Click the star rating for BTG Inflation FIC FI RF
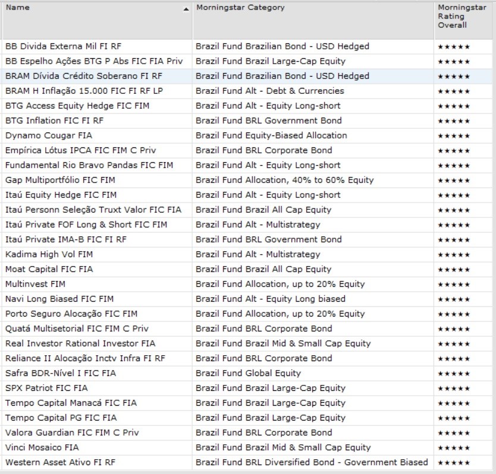The height and width of the screenshot is (474, 496). pos(453,121)
